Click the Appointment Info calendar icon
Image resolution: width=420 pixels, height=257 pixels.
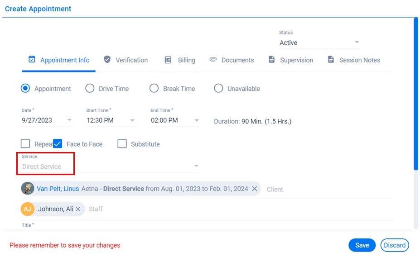click(x=32, y=60)
